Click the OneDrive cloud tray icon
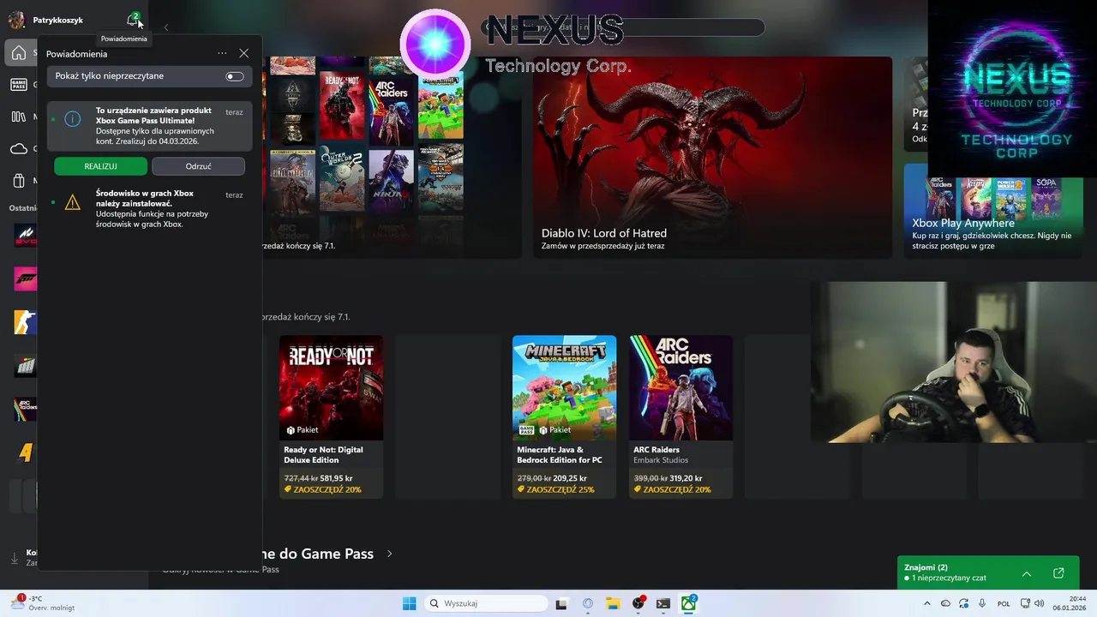Image resolution: width=1097 pixels, height=617 pixels. coord(945,603)
